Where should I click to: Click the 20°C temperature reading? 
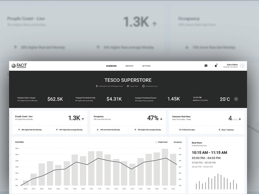225,99
